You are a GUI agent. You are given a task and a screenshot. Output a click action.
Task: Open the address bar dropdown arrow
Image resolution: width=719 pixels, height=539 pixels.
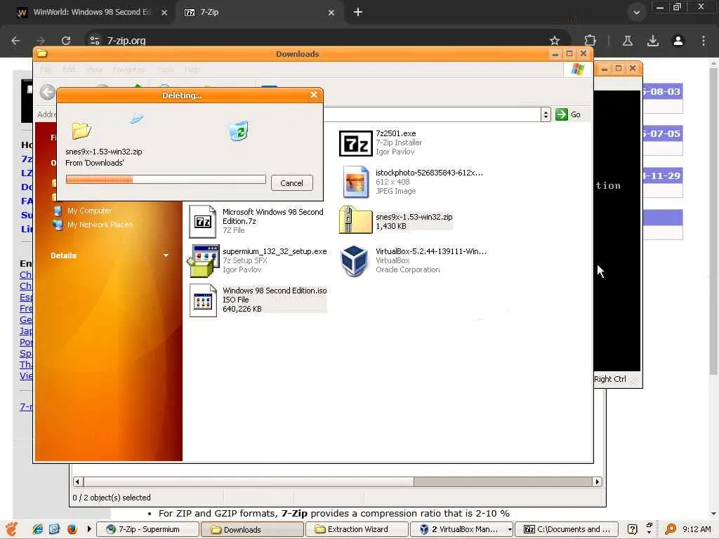coord(545,114)
